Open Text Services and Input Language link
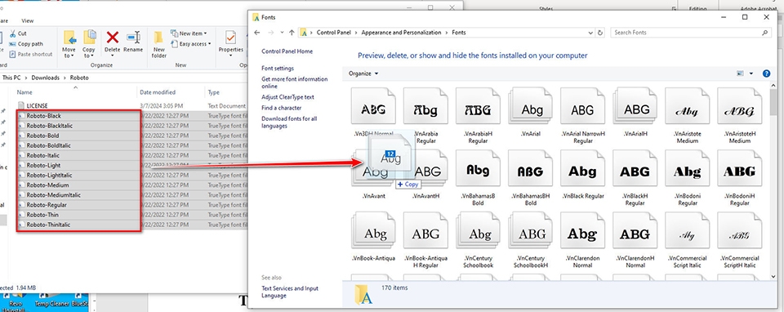The image size is (784, 312). tap(290, 292)
